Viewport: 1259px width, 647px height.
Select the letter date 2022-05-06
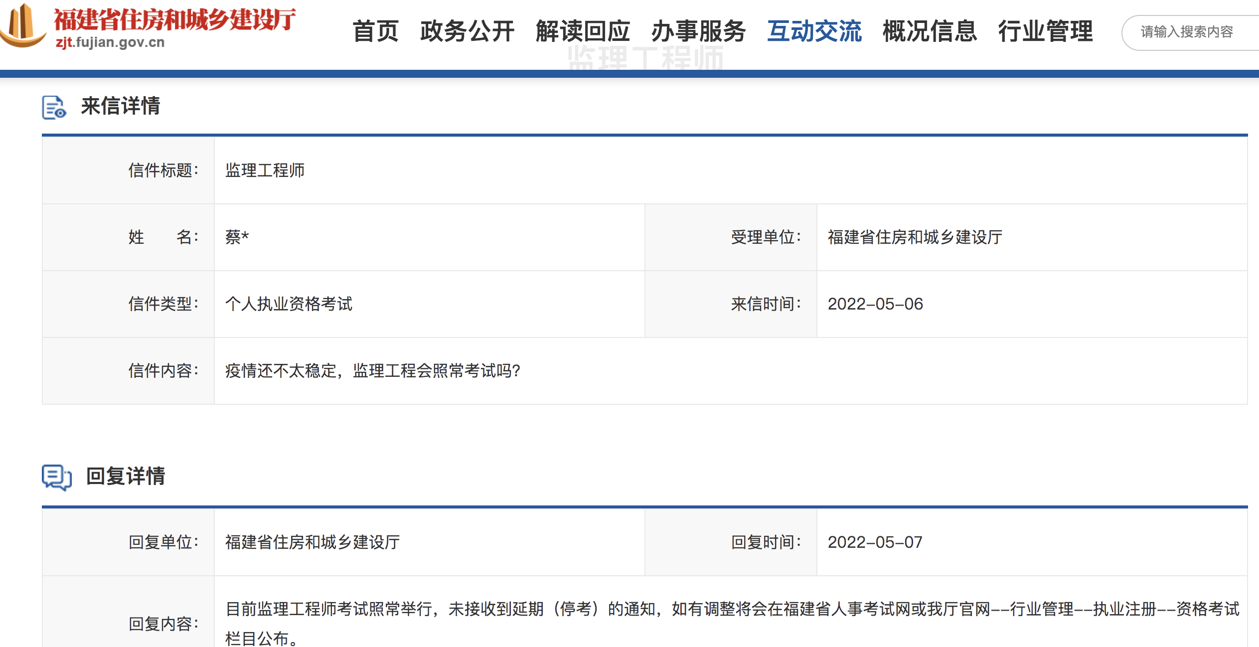(876, 304)
